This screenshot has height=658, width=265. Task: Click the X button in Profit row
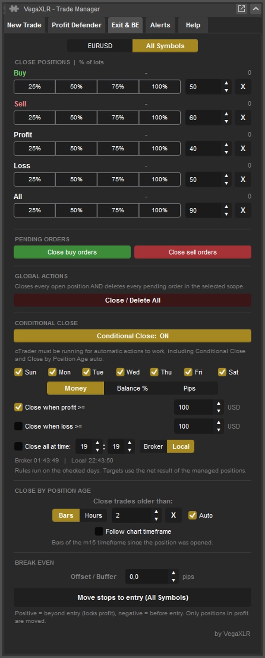[x=243, y=148]
